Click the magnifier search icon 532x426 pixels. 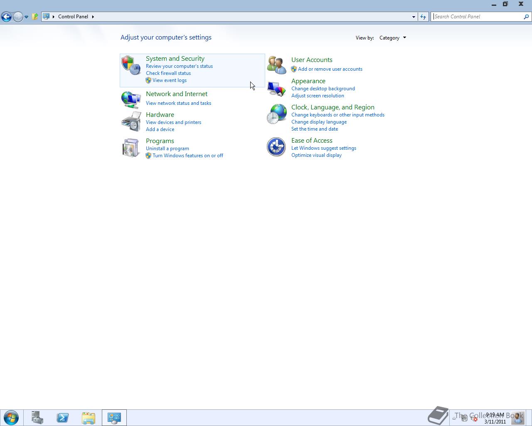pyautogui.click(x=526, y=17)
